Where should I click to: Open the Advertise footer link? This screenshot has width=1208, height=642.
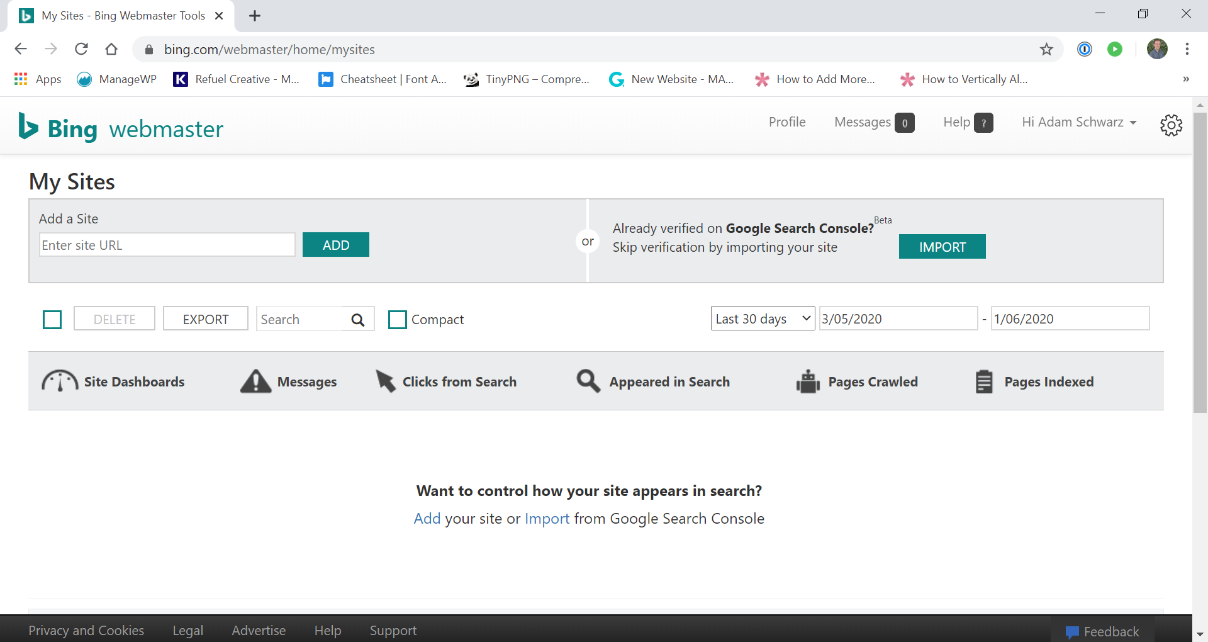pyautogui.click(x=259, y=630)
